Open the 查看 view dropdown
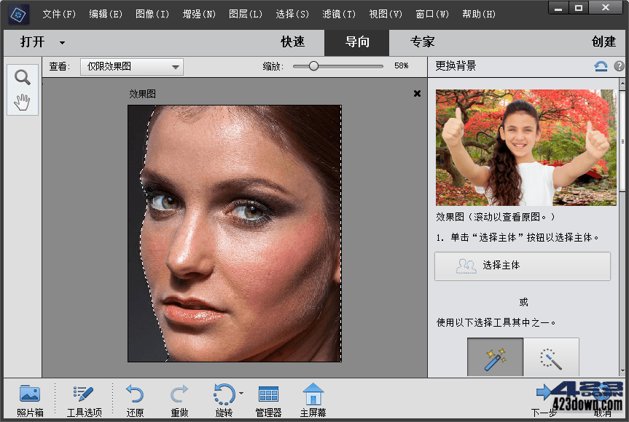 [131, 66]
